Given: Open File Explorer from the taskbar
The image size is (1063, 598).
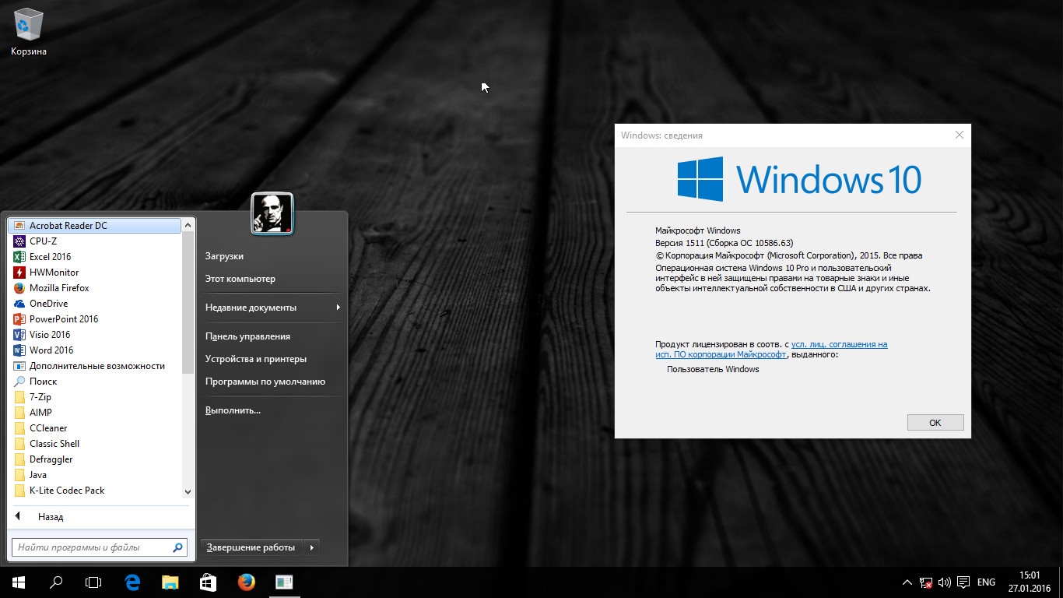Looking at the screenshot, I should pyautogui.click(x=170, y=582).
